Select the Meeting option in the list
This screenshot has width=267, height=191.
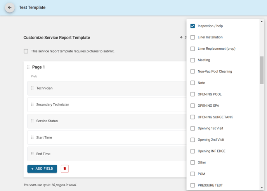(204, 60)
